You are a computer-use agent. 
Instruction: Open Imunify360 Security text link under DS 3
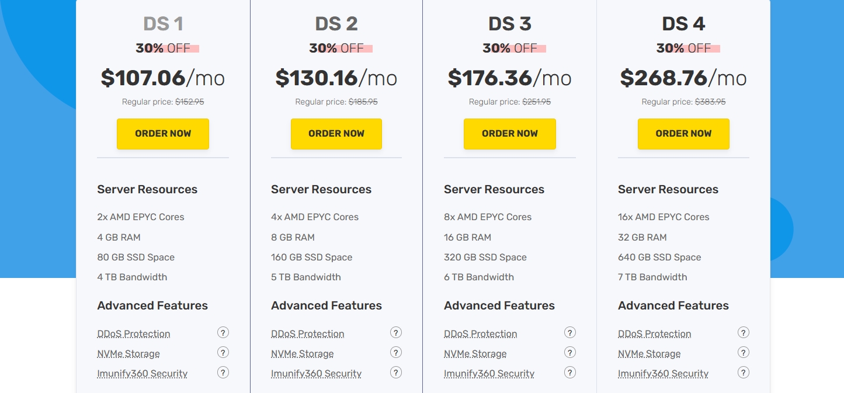(x=489, y=374)
